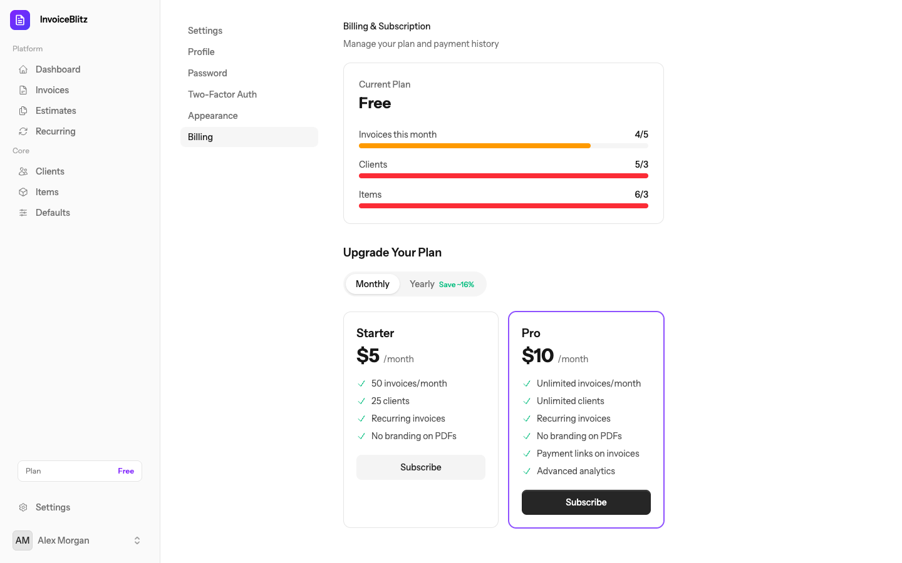Image resolution: width=902 pixels, height=563 pixels.
Task: Select the Invoices icon in the sidebar
Action: (23, 90)
